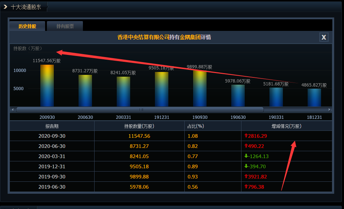Click the 8731.27万股 bar label
Screen dimensions: 344x209
[85, 71]
